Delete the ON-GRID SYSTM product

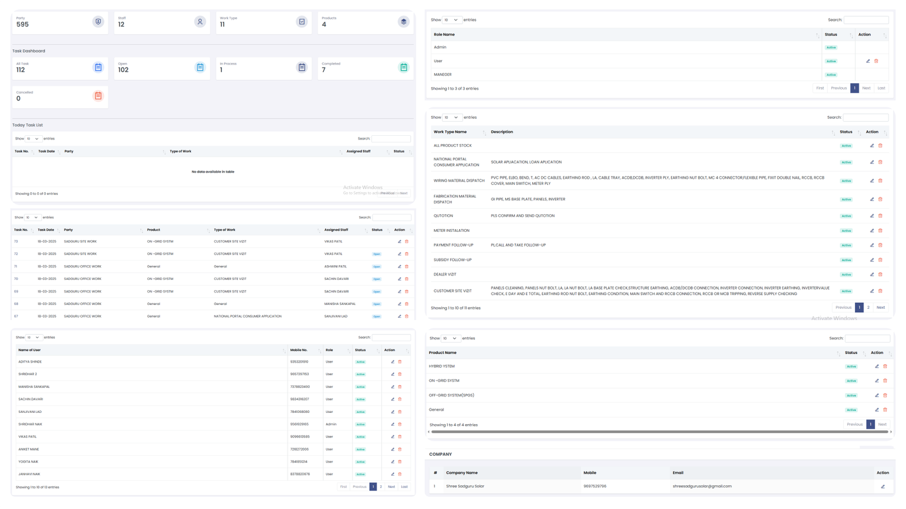pyautogui.click(x=885, y=381)
